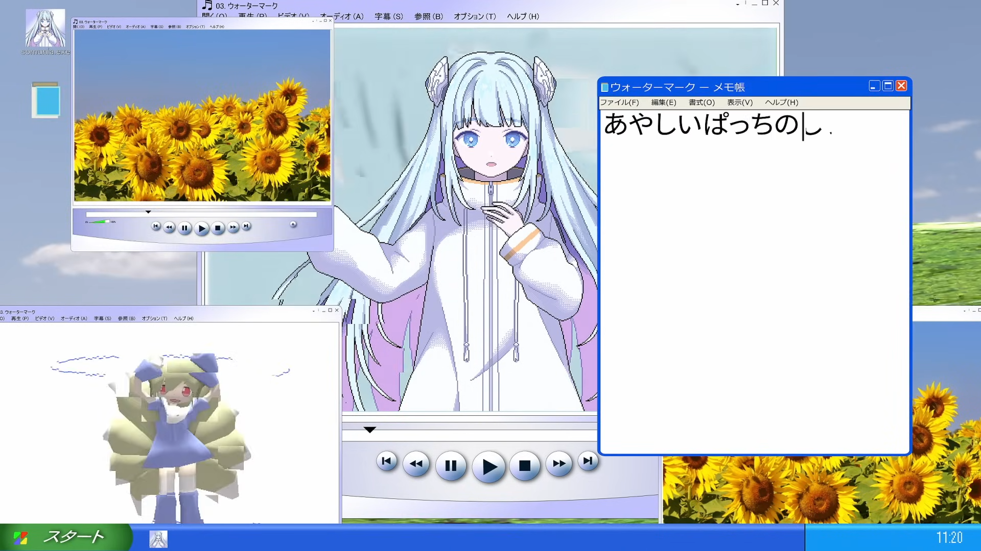Stop playback in the large center player

(x=525, y=465)
